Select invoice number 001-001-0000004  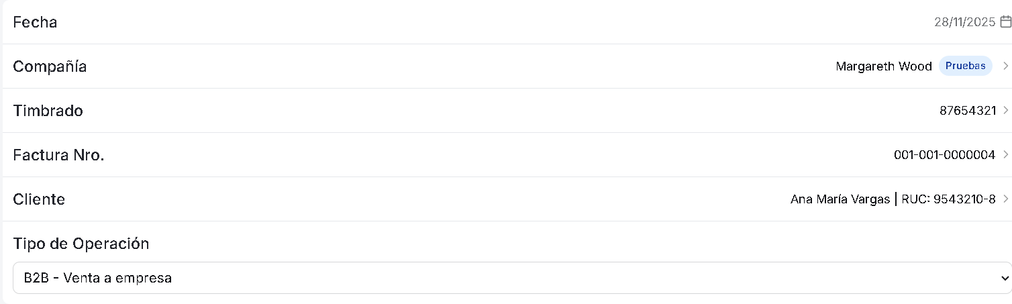(x=944, y=155)
